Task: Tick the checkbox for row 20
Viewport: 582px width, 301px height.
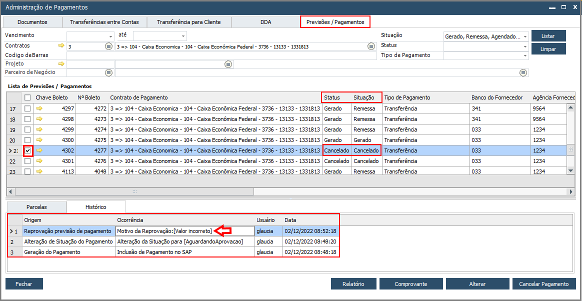Action: [27, 140]
